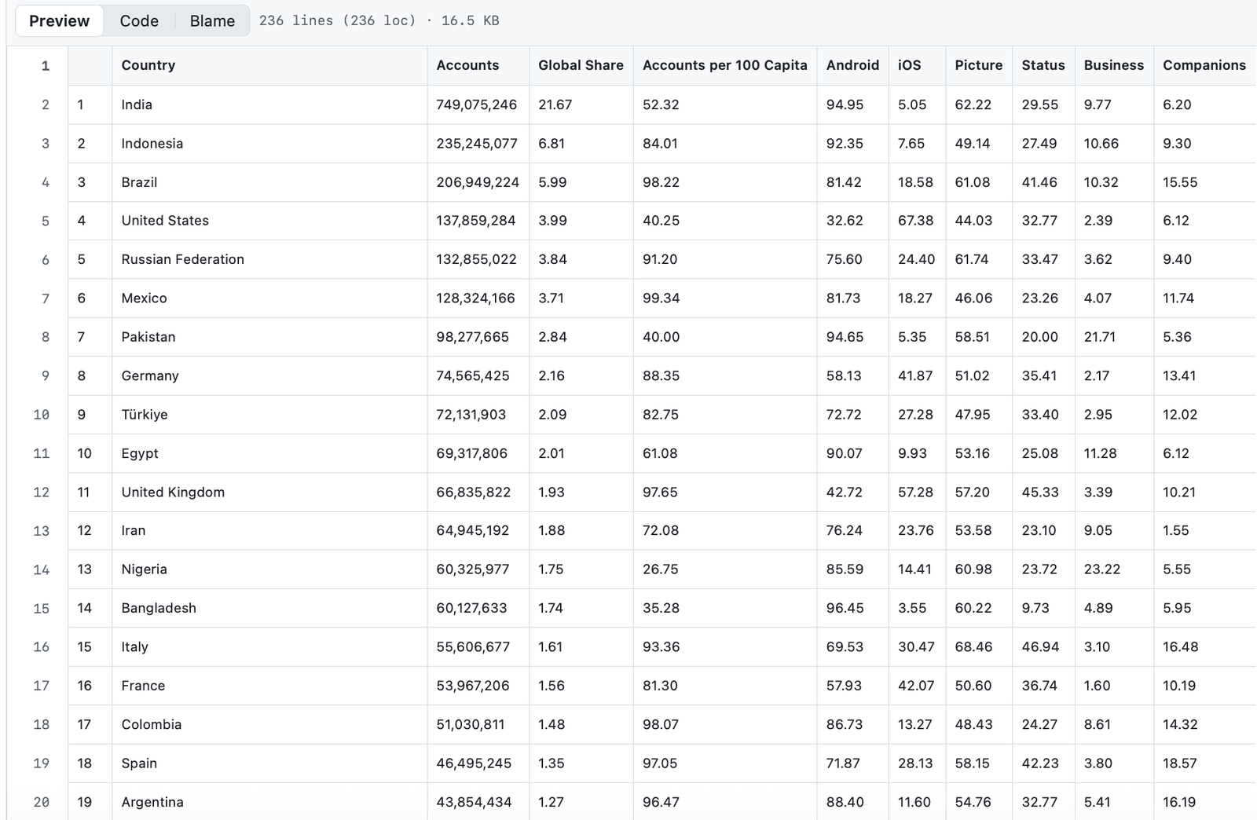Select the Türkiye country cell
1257x820 pixels.
point(269,414)
